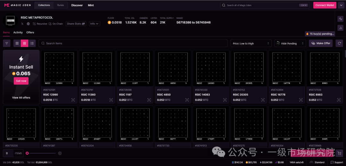This screenshot has height=166, width=346.
Task: Click the scan icon on RSIC 1197
Action: (x=149, y=100)
